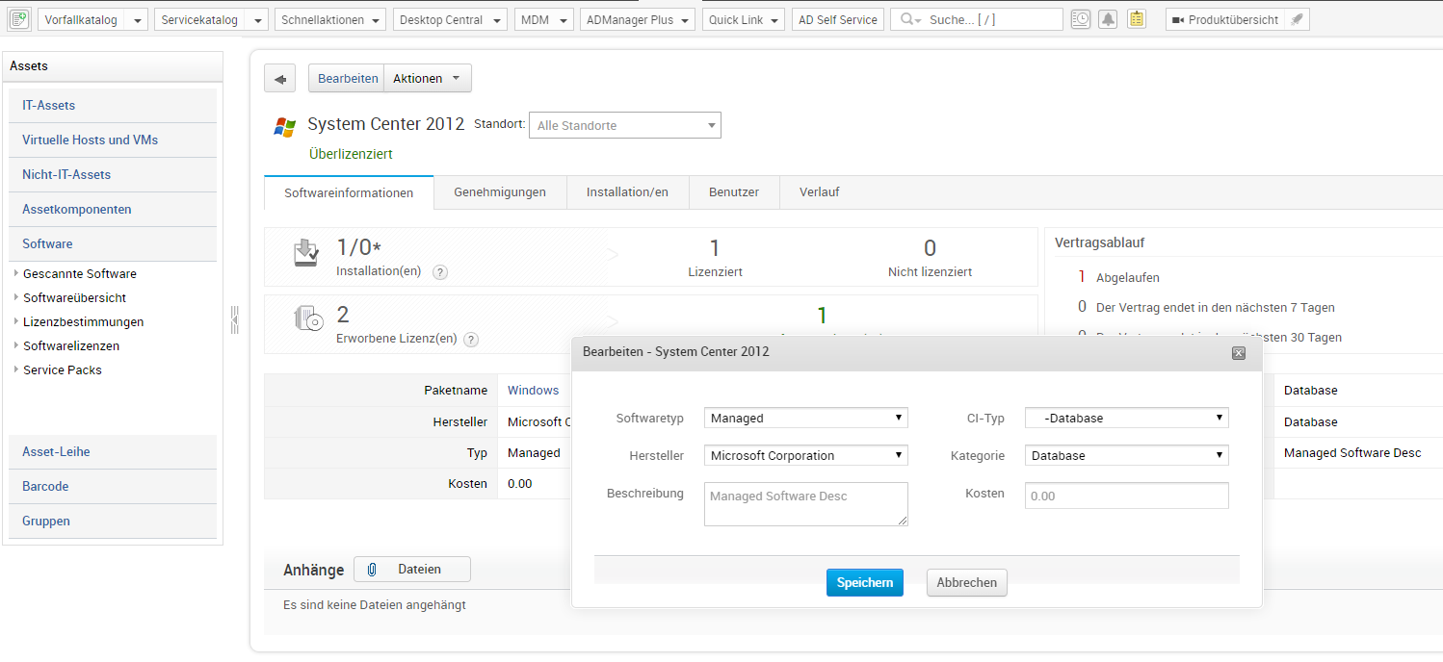This screenshot has width=1443, height=662.
Task: Open the Quick Link menu
Action: point(743,20)
